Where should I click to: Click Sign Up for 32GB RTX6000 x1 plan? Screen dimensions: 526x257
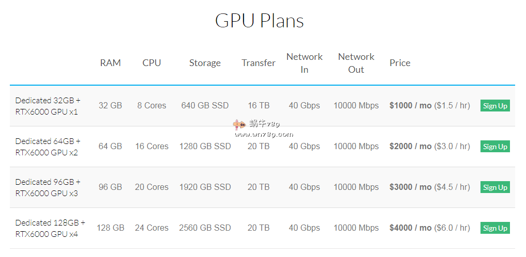(x=495, y=106)
